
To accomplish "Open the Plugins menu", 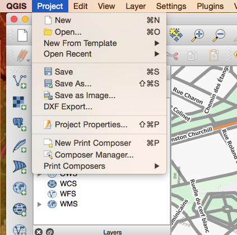I will [210, 6].
